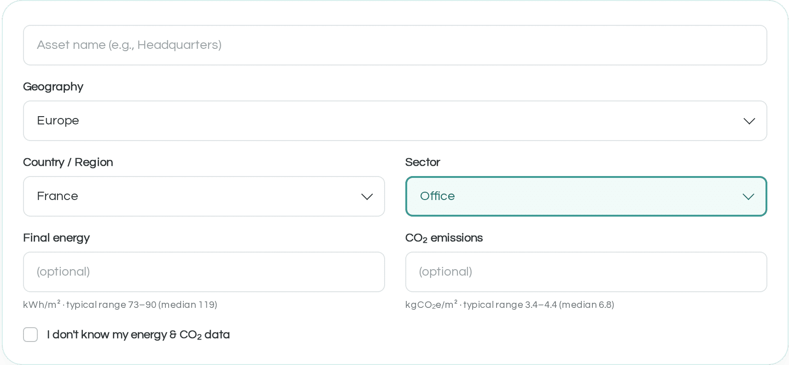Click the Final energy label
Viewport: 789px width, 365px height.
(56, 238)
